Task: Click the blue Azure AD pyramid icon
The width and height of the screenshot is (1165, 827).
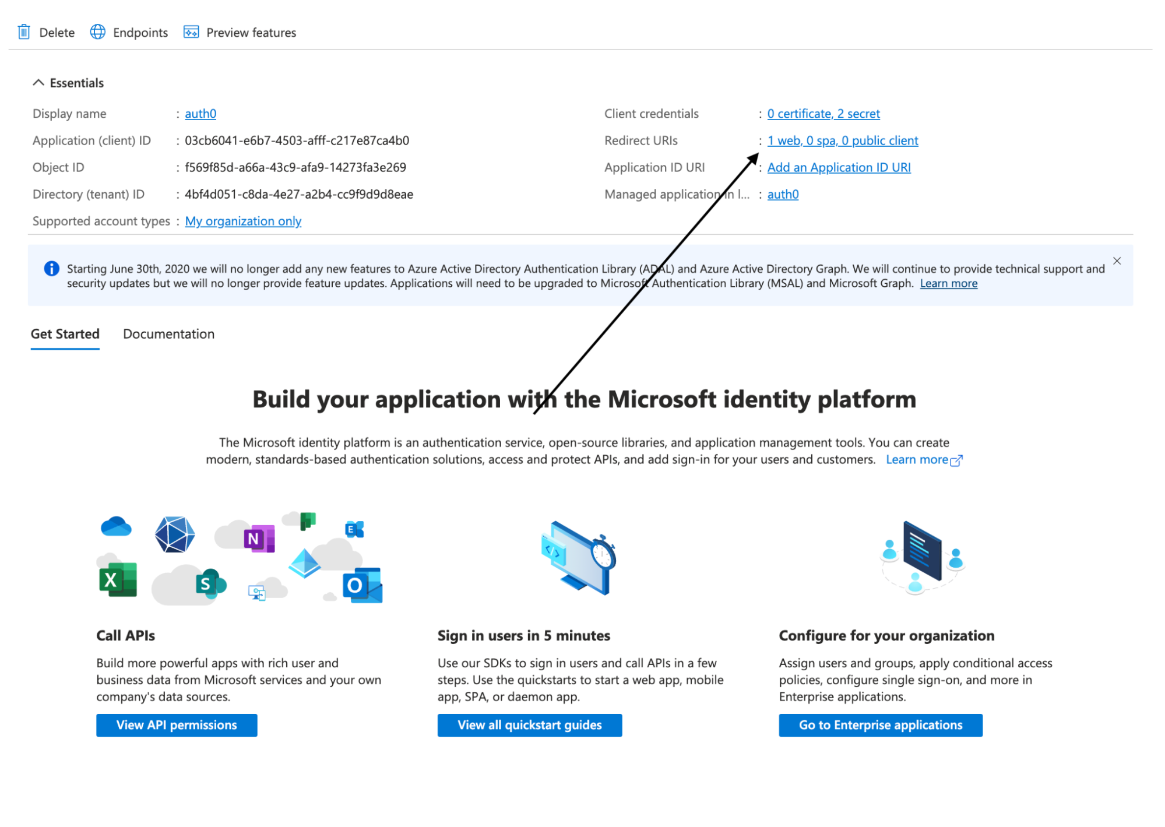Action: (305, 564)
